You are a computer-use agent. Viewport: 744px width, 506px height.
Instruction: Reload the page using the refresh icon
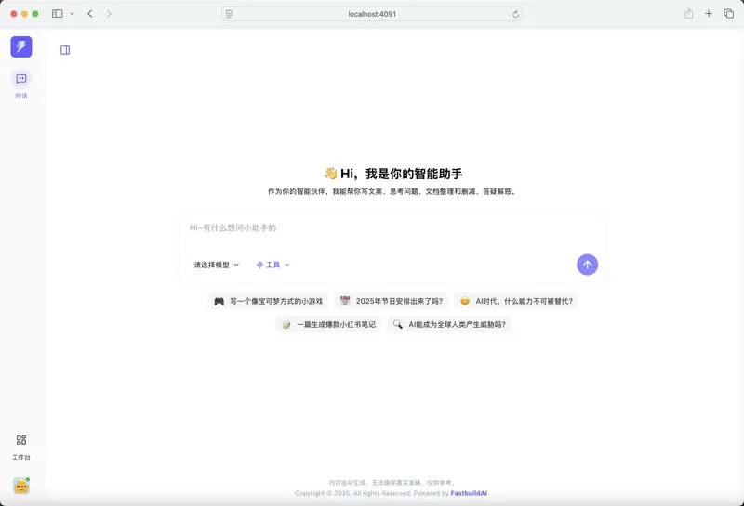(515, 14)
